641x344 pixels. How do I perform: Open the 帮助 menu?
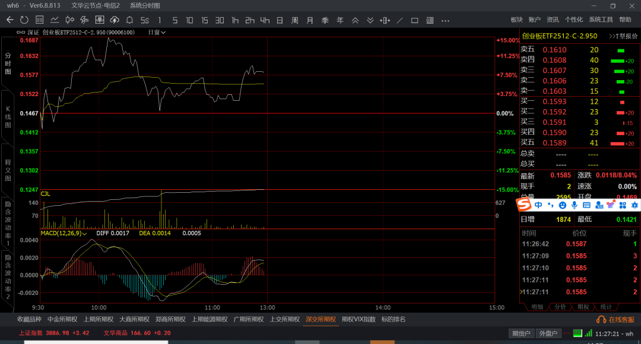tap(625, 20)
